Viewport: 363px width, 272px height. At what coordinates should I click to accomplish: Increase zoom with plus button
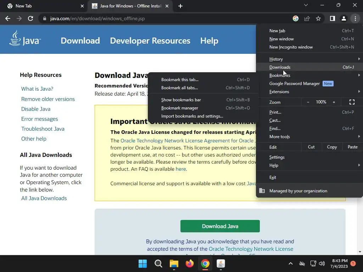point(334,102)
